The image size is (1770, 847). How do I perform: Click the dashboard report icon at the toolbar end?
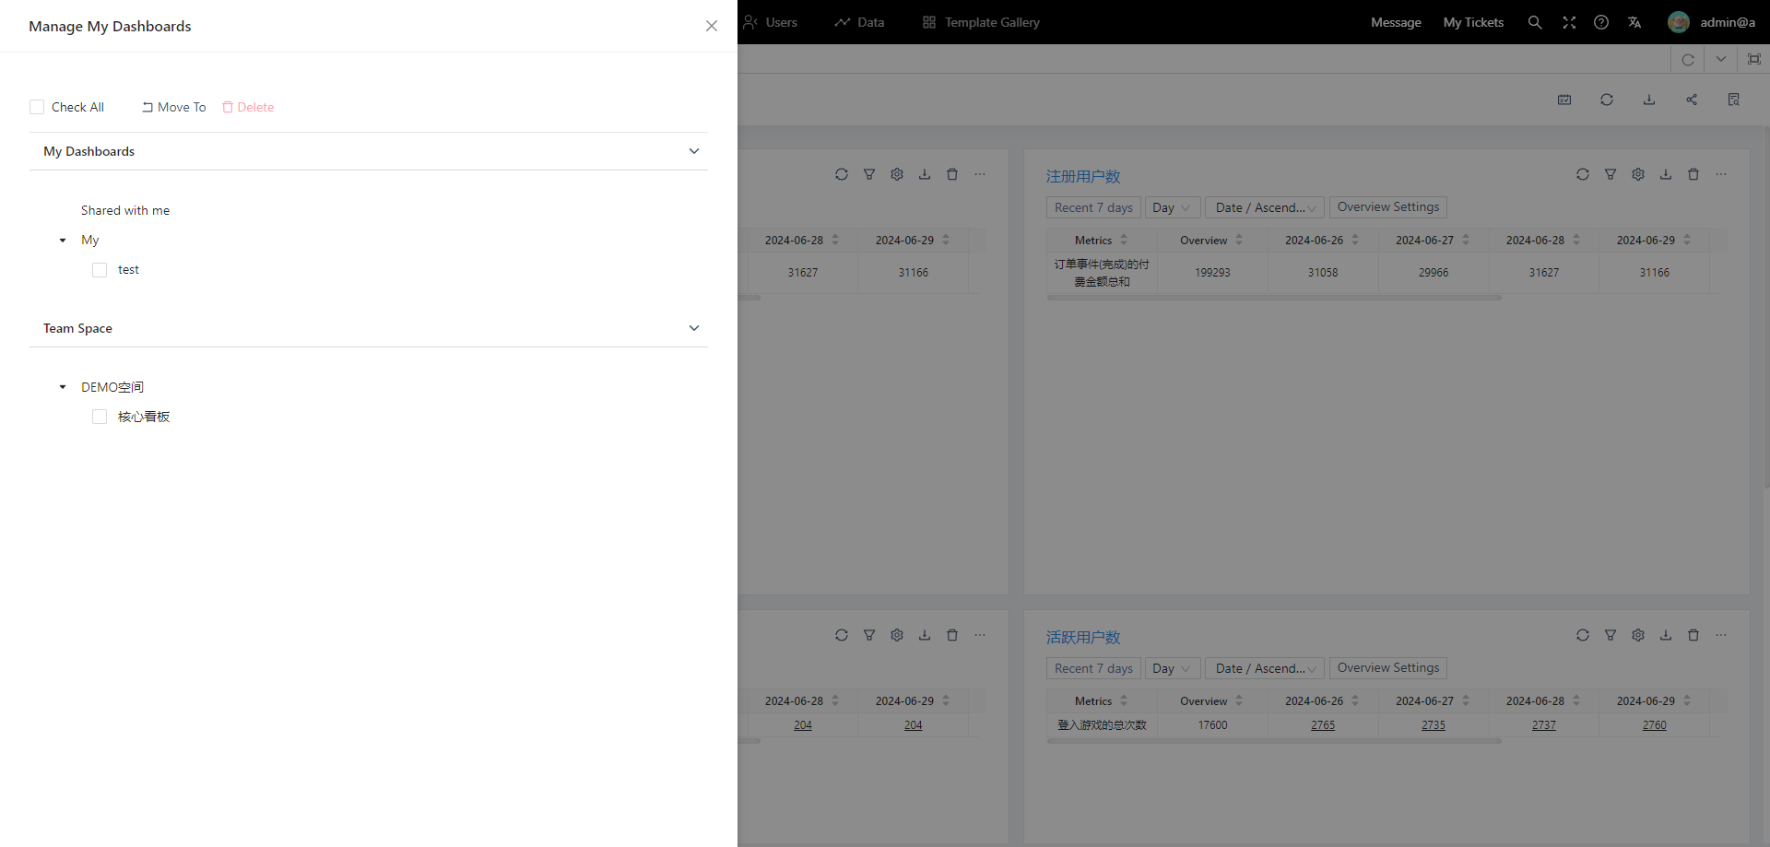pos(1734,100)
